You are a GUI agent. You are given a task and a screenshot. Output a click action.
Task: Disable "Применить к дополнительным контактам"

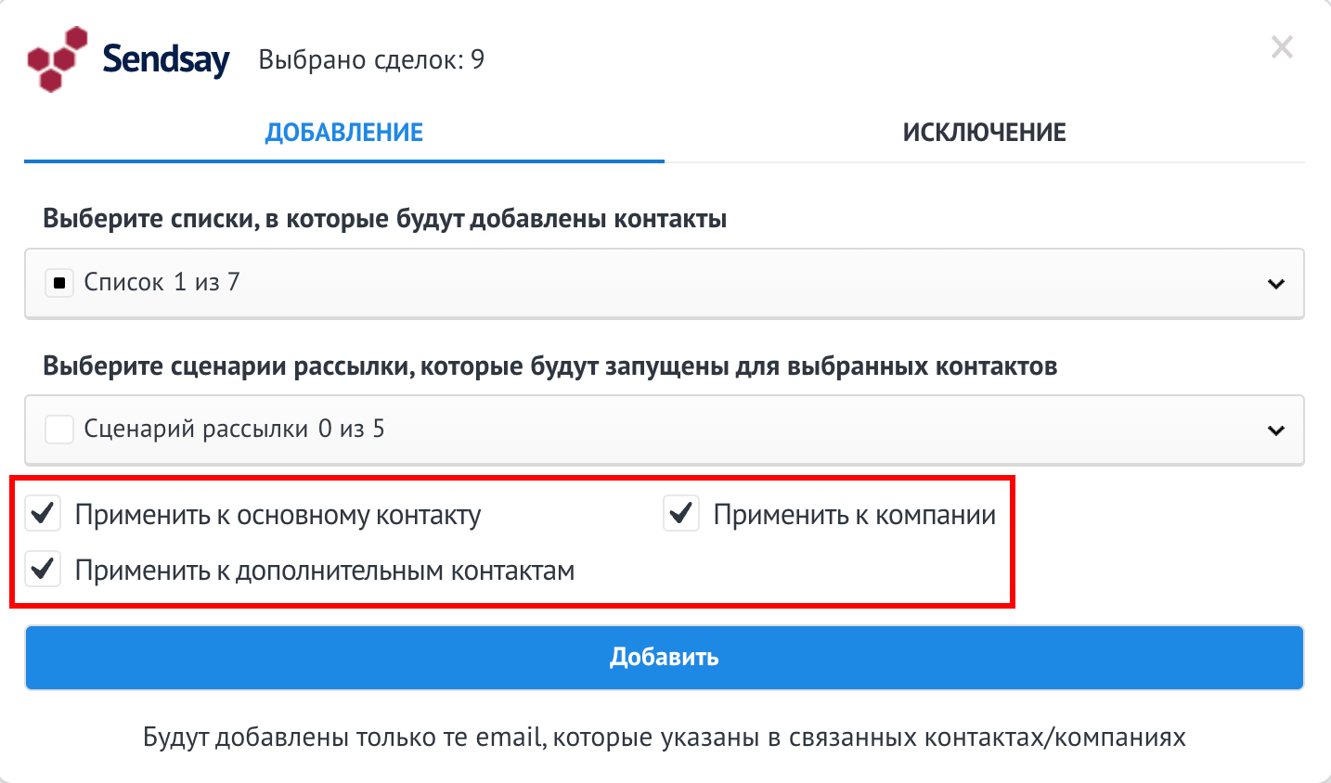43,570
